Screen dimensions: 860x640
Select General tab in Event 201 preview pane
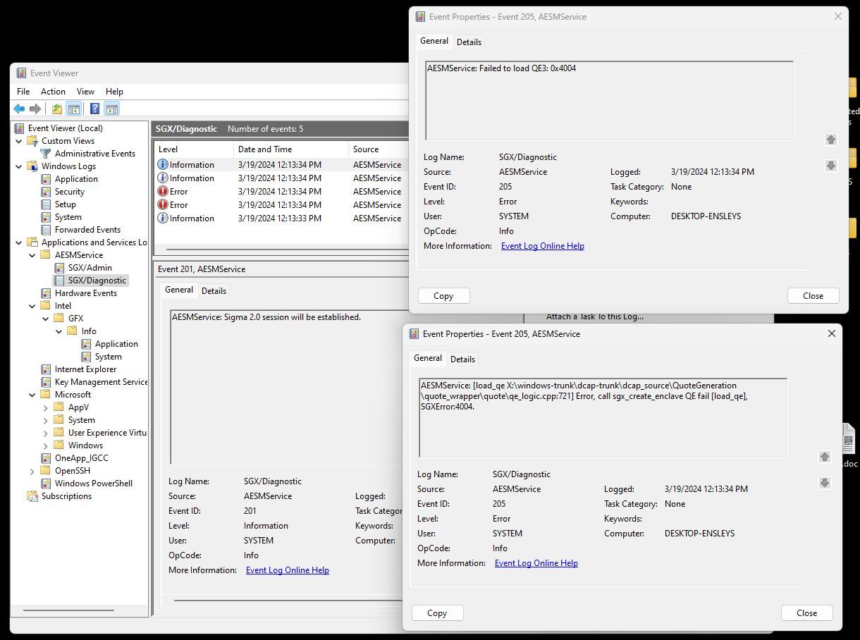click(x=179, y=290)
